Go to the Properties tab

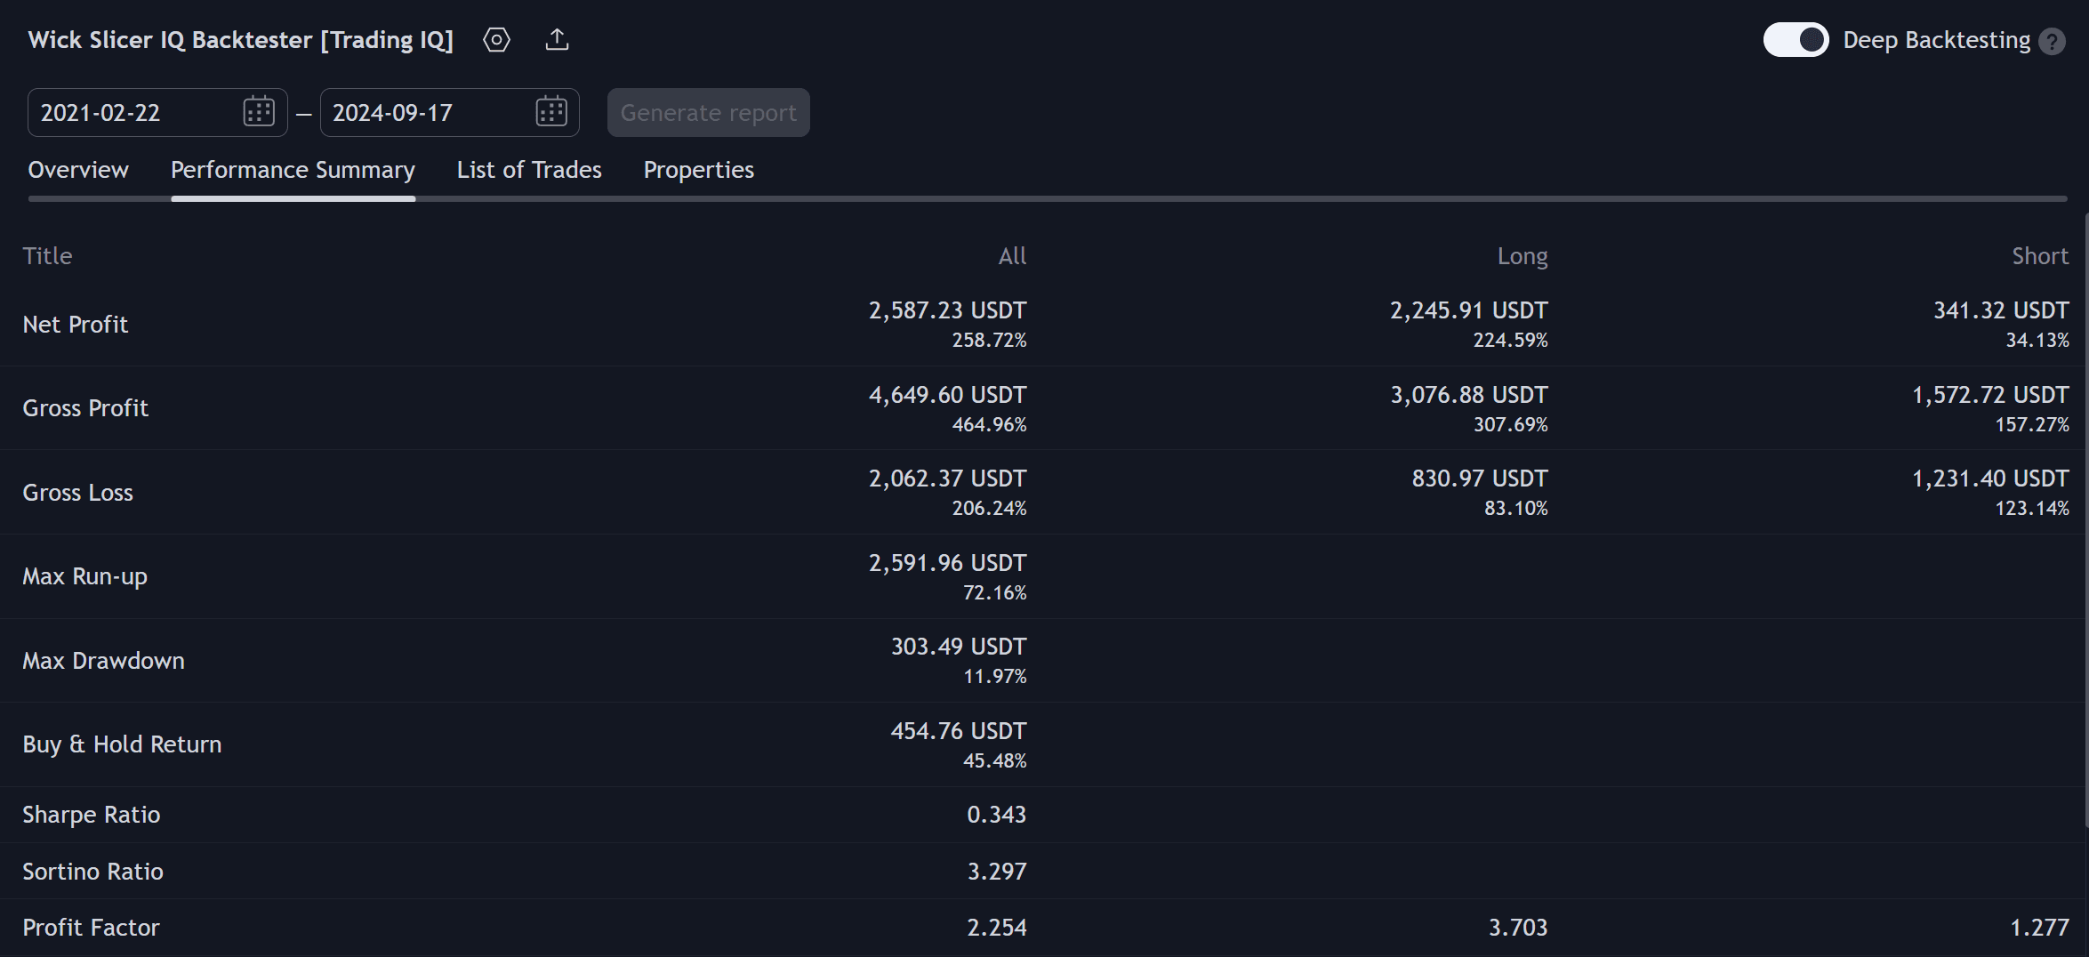[x=699, y=170]
